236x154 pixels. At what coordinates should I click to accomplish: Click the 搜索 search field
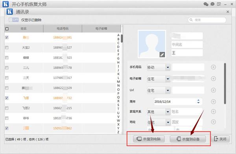(x=207, y=20)
